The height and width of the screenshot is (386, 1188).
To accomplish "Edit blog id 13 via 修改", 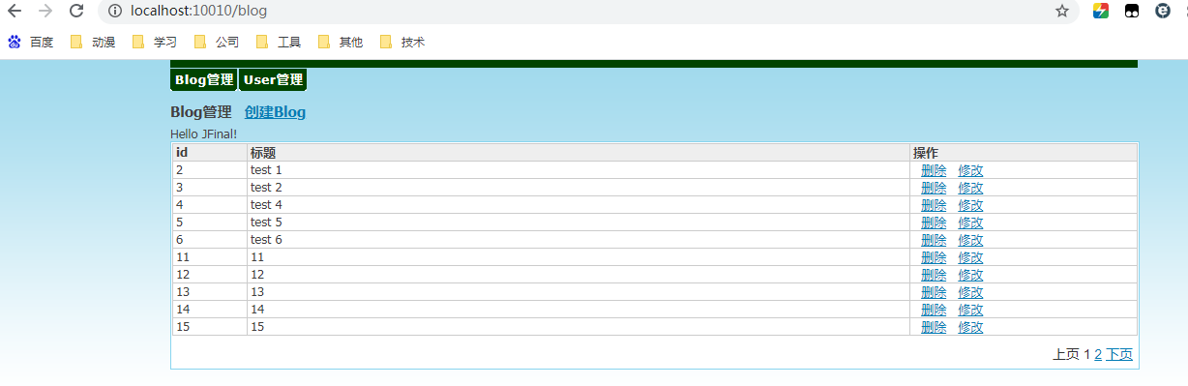I will point(970,292).
